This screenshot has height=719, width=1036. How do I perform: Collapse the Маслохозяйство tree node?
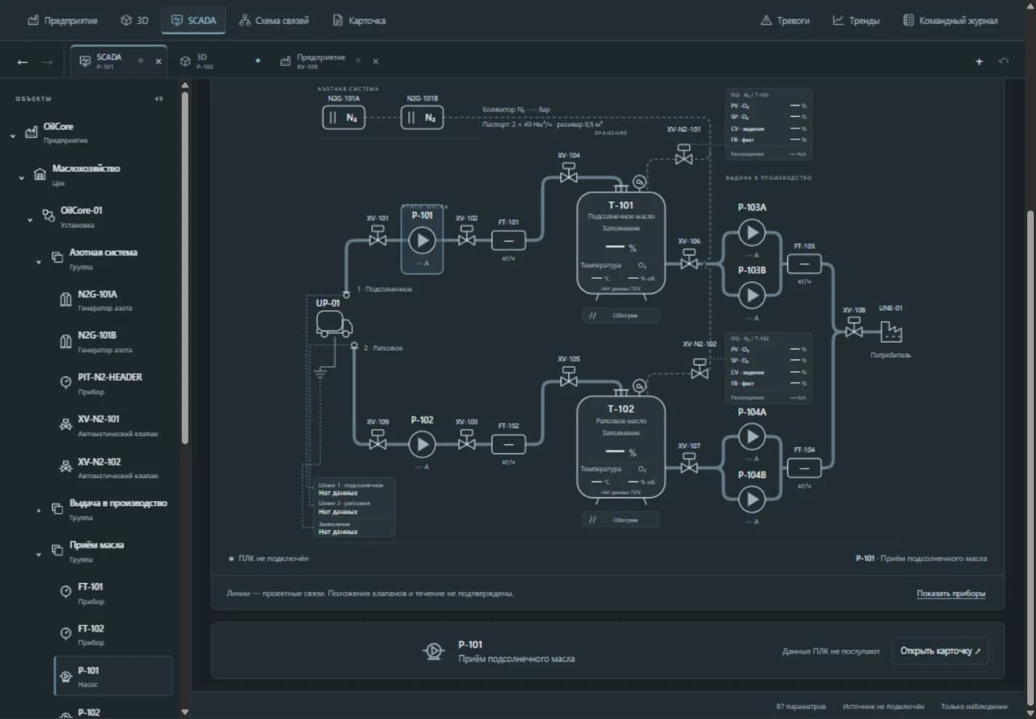[21, 178]
